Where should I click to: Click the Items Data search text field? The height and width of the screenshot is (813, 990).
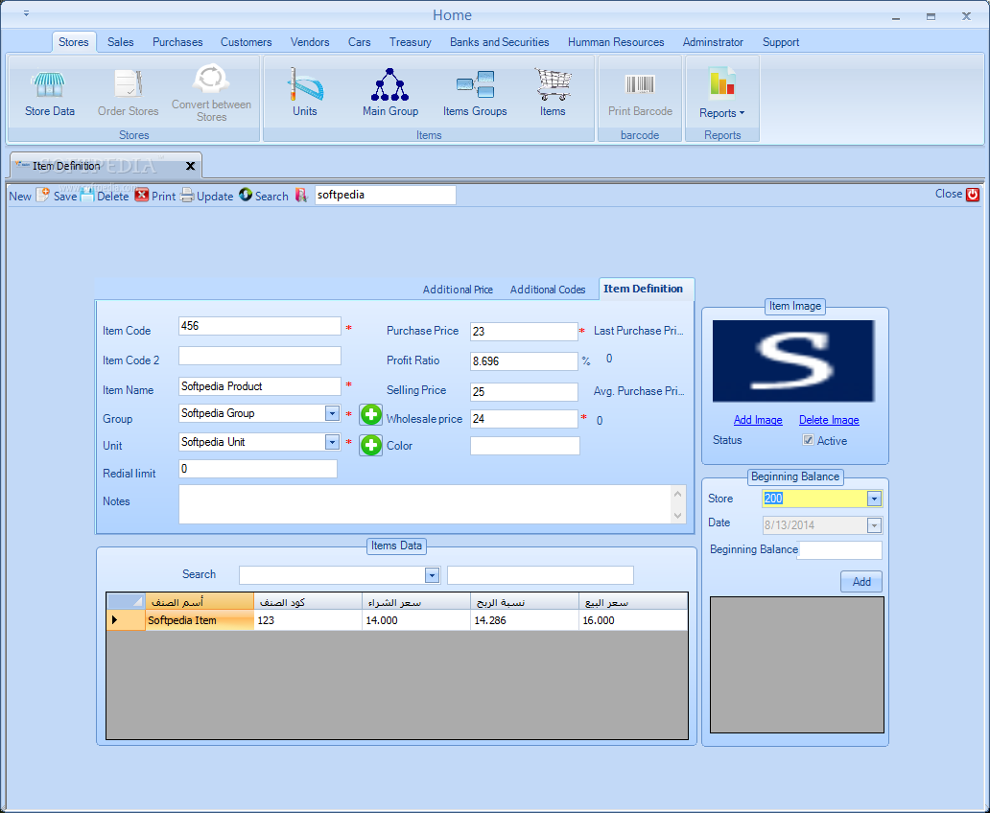pos(540,575)
